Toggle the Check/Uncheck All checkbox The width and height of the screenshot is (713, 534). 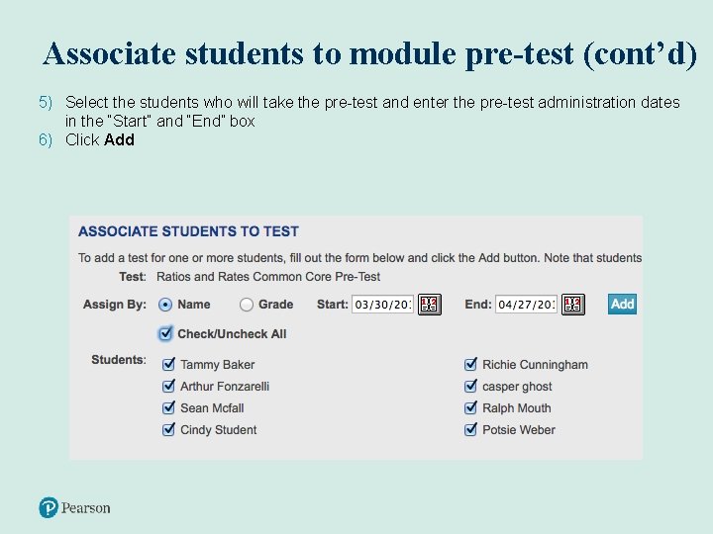coord(165,333)
